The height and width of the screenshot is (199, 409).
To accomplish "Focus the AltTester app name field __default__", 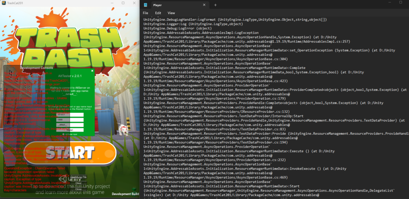I will 70,125.
